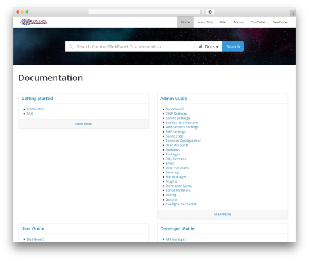The image size is (309, 261).
Task: Open the User Guide section heading
Action: tap(33, 229)
